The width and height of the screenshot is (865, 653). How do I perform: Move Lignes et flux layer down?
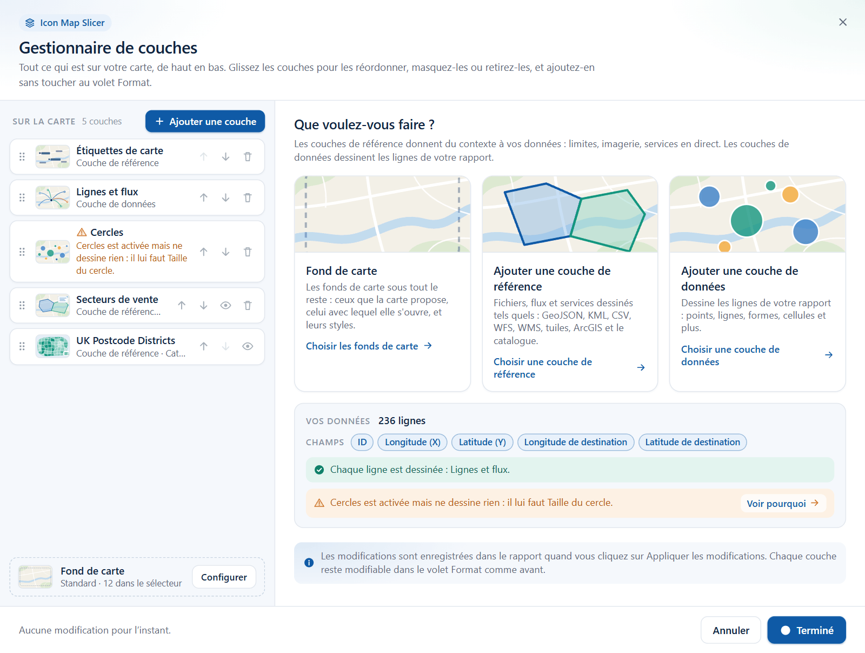225,198
